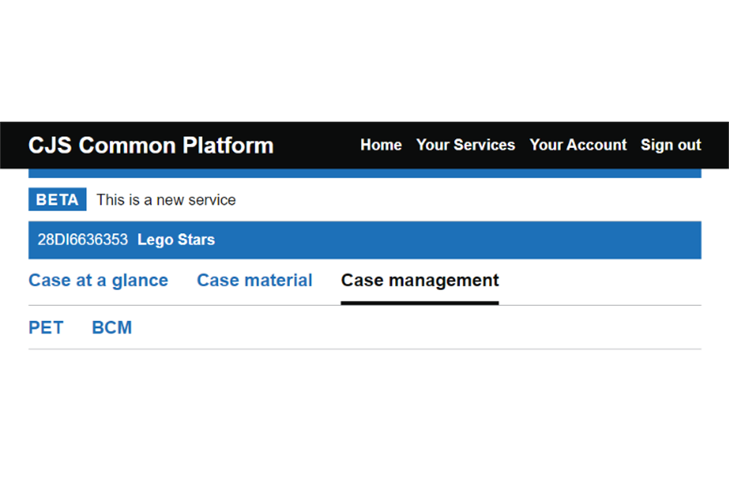The width and height of the screenshot is (729, 486).
Task: Click the CJS Common Platform header title
Action: 150,145
